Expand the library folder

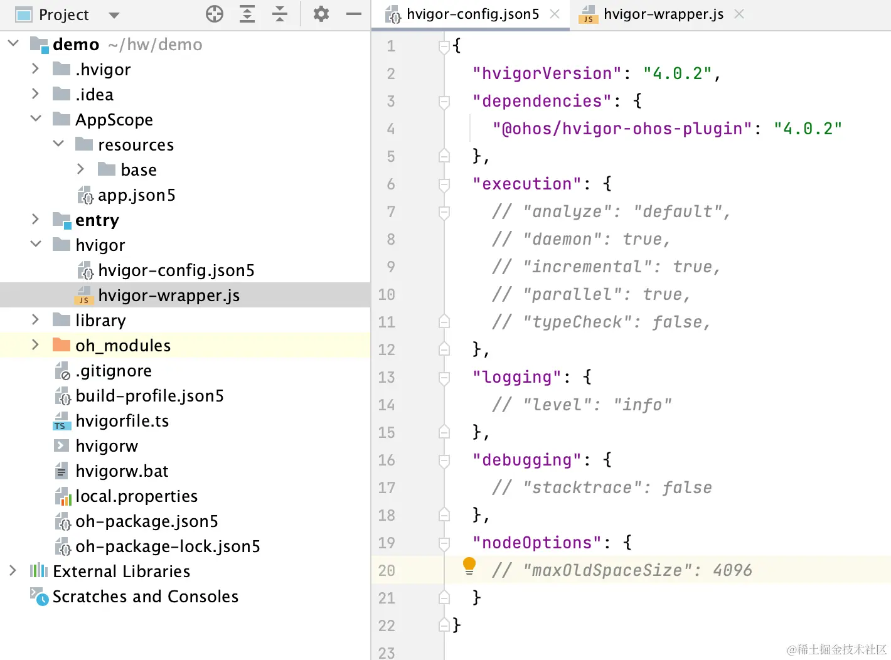[x=35, y=319]
